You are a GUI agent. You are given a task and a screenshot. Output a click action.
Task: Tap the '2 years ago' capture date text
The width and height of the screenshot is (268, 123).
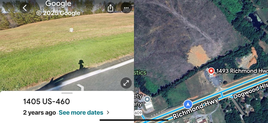39,113
